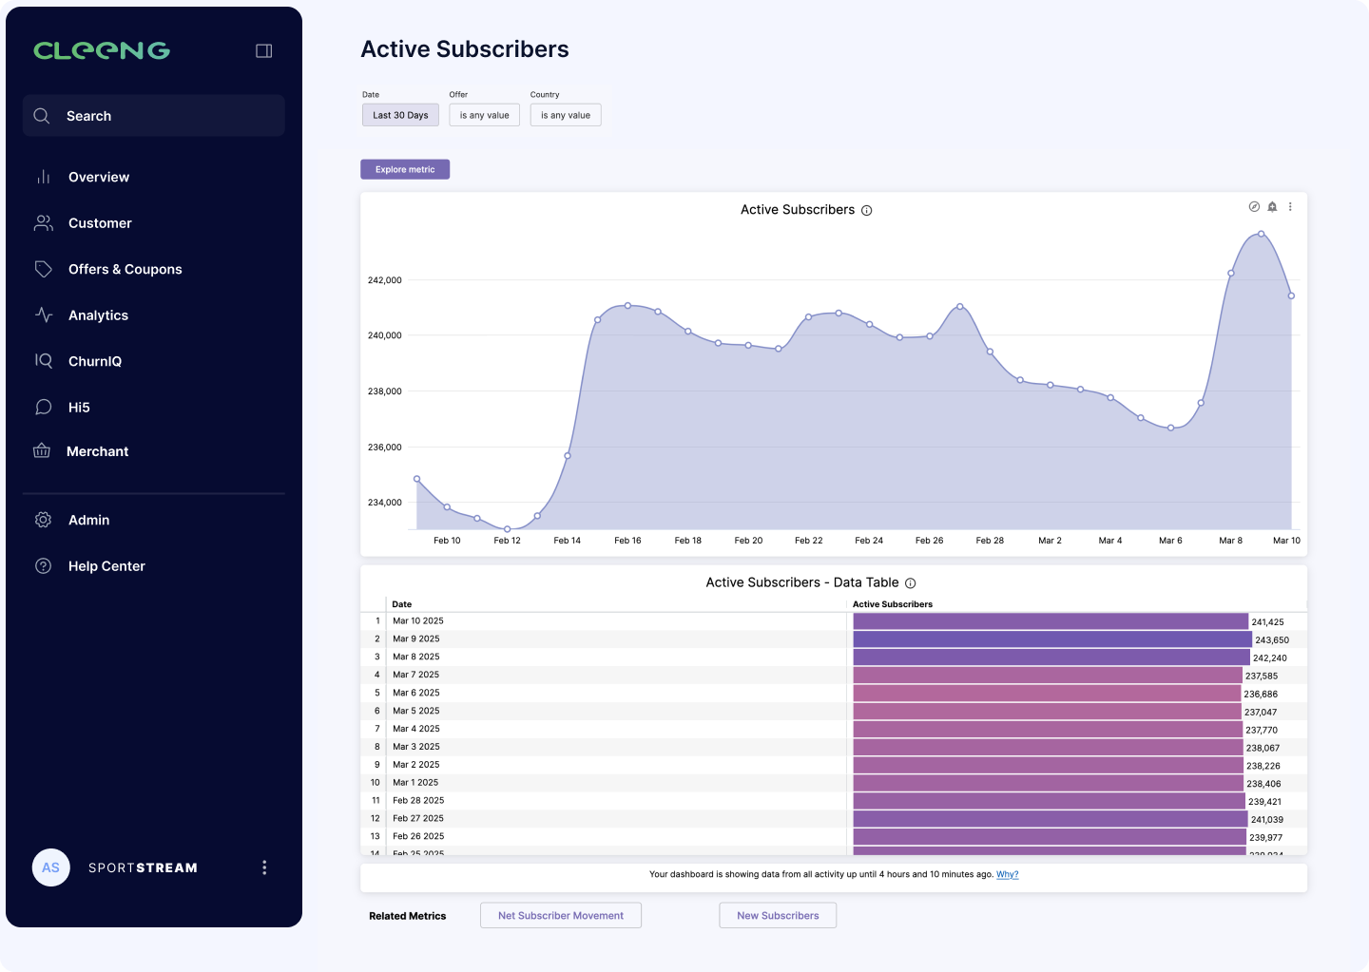
Task: Click the Data Table info icon
Action: [910, 583]
